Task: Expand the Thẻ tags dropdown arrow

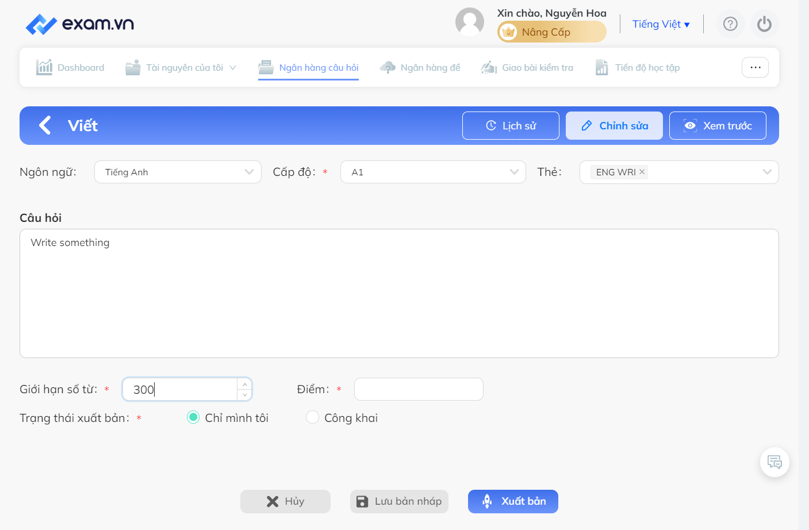Action: coord(767,172)
